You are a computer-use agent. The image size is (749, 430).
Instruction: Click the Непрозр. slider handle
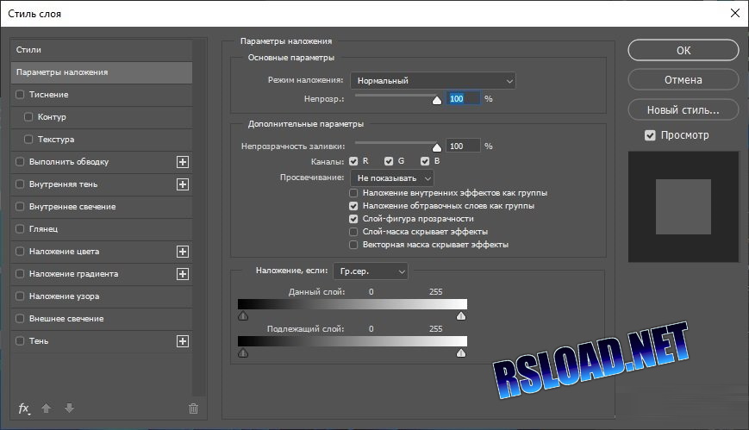click(x=437, y=100)
